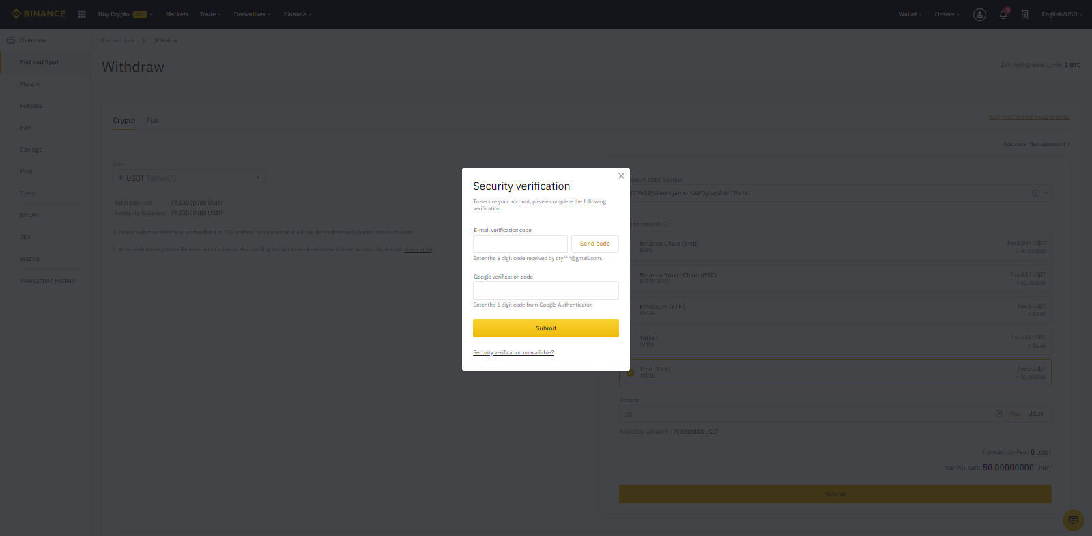Click the download app icon
This screenshot has width=1092, height=536.
(x=1024, y=14)
